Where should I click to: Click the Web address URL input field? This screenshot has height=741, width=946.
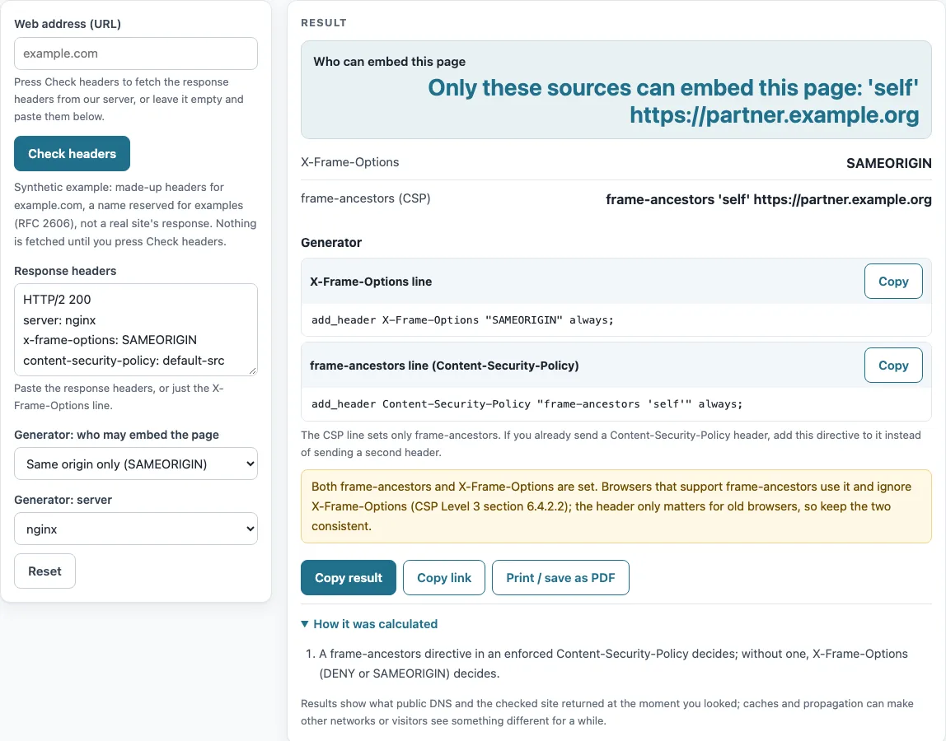(x=136, y=54)
